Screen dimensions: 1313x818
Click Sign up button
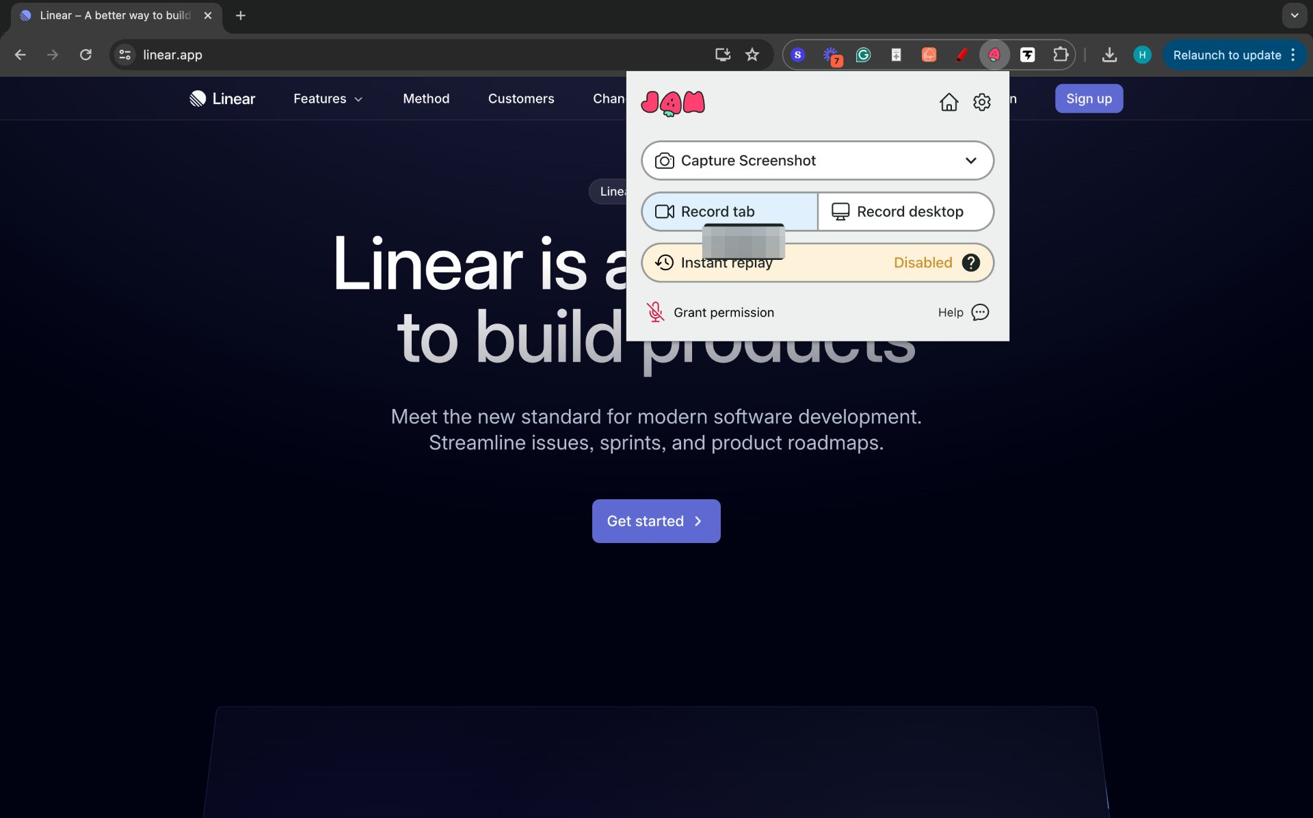click(x=1089, y=98)
